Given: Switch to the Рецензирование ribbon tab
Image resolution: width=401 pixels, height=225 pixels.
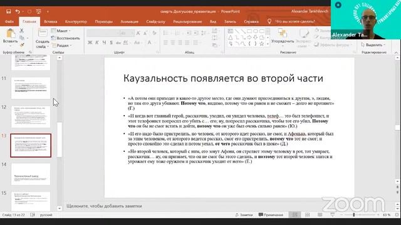Looking at the screenshot, I should pyautogui.click(x=187, y=21).
